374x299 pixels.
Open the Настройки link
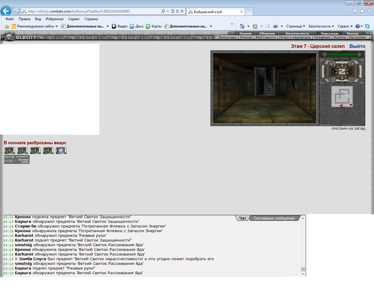[357, 37]
